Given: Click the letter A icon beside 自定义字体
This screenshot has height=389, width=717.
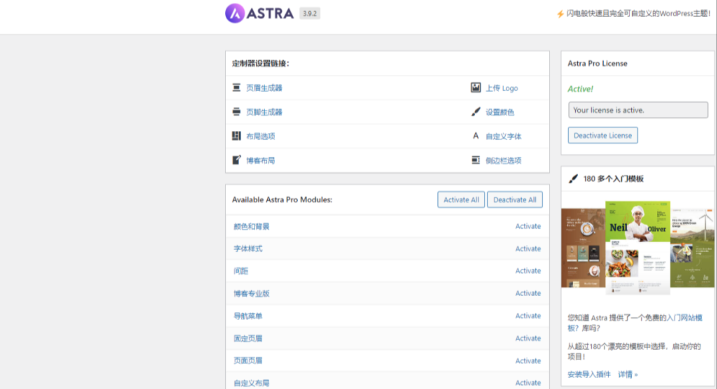Looking at the screenshot, I should tap(476, 136).
